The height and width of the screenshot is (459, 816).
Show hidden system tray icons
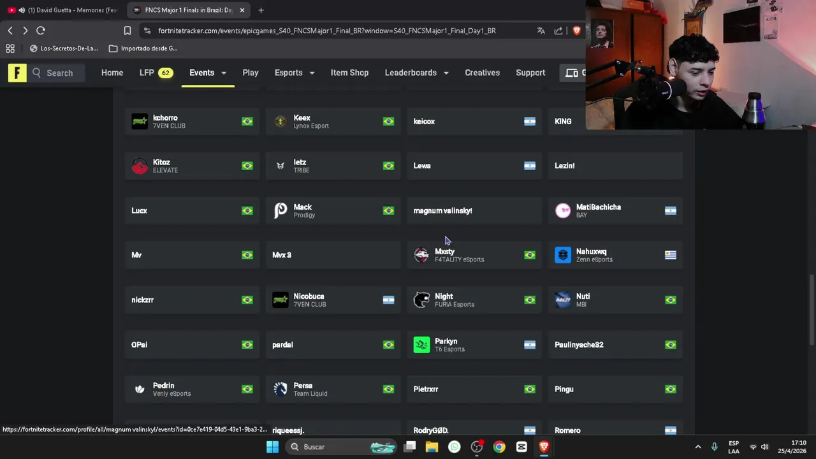click(x=697, y=447)
